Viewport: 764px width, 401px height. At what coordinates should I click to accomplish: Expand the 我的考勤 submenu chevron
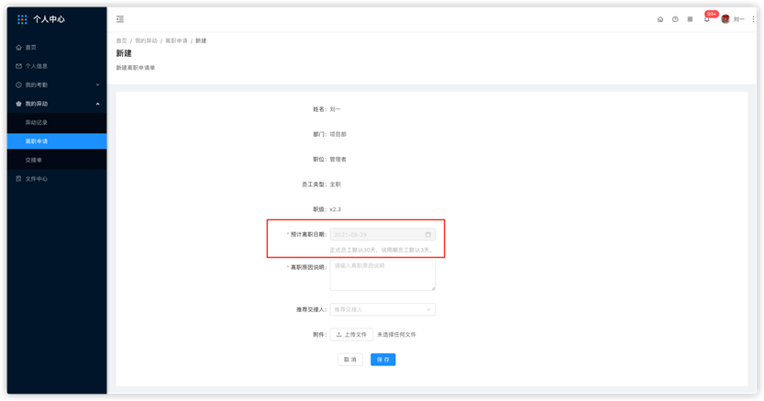(x=97, y=84)
